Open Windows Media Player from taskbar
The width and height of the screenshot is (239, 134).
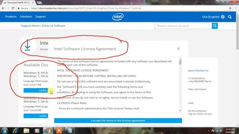coord(37,131)
